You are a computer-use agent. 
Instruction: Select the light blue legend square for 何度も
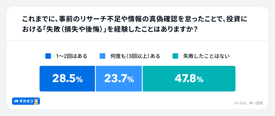(x=102, y=56)
